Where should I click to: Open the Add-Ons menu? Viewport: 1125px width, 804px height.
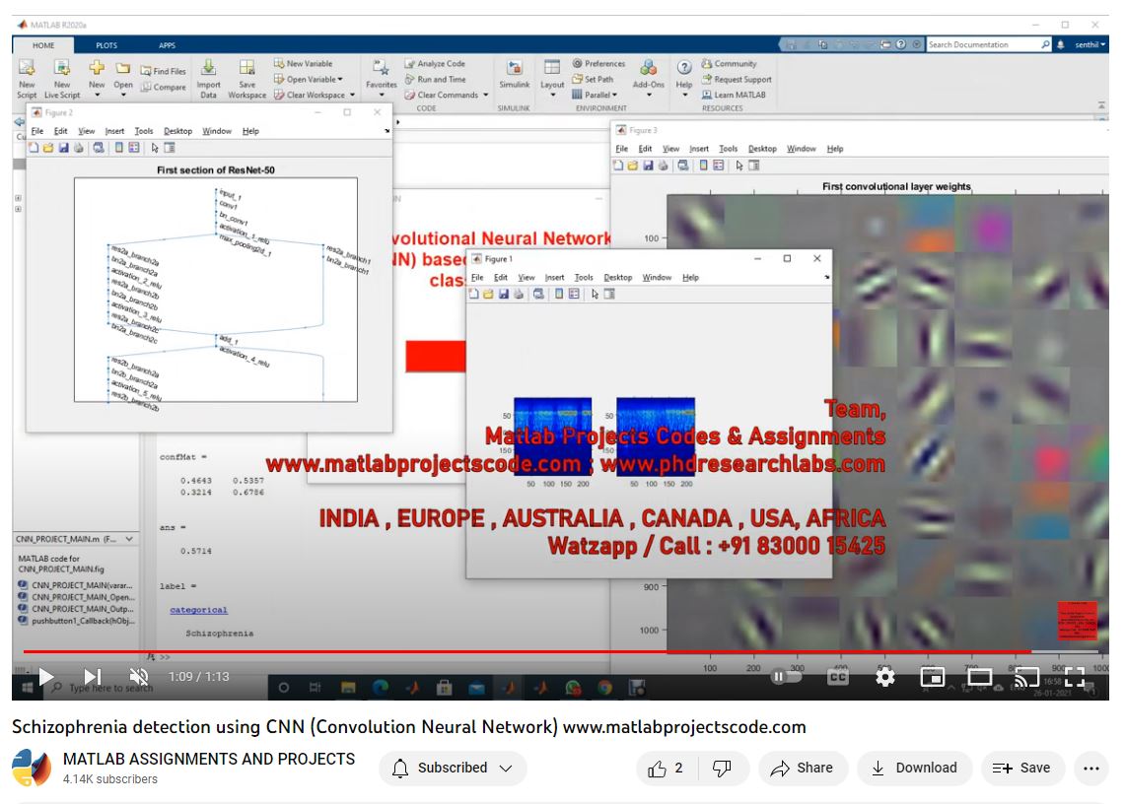pos(649,79)
